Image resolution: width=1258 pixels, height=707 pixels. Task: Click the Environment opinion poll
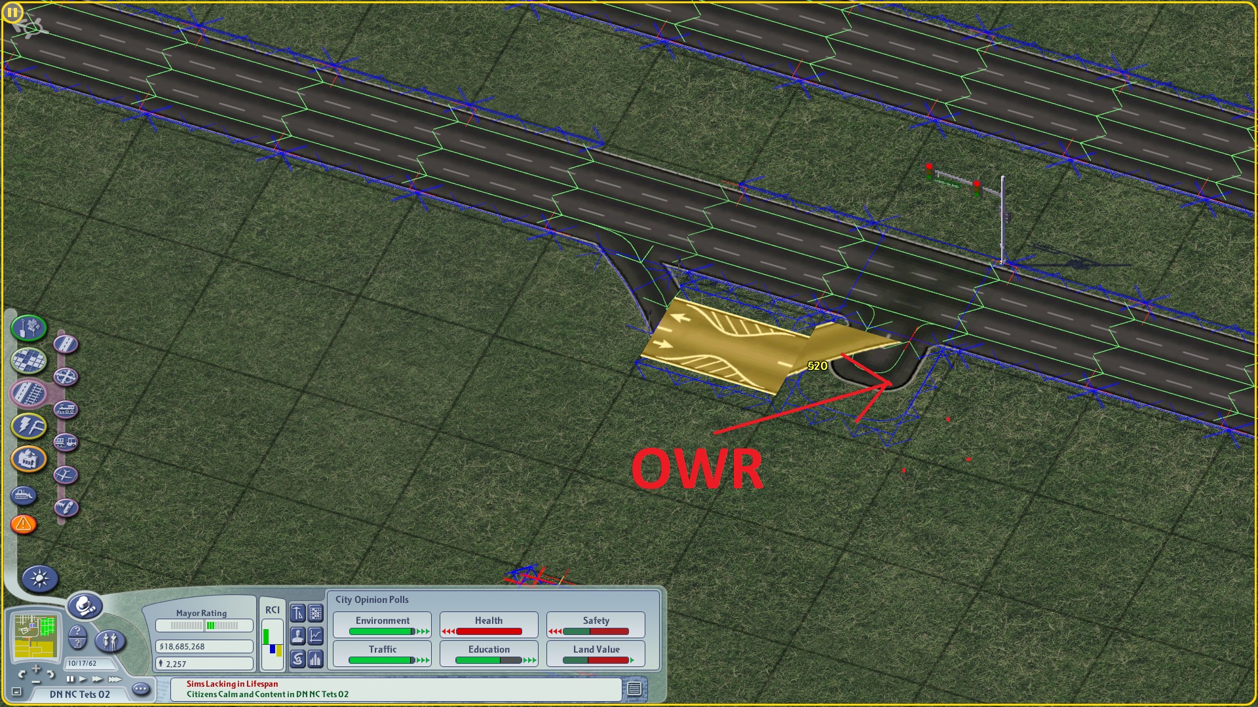click(383, 625)
